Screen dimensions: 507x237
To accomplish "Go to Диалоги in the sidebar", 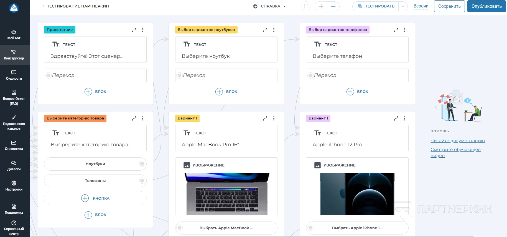I will click(14, 166).
